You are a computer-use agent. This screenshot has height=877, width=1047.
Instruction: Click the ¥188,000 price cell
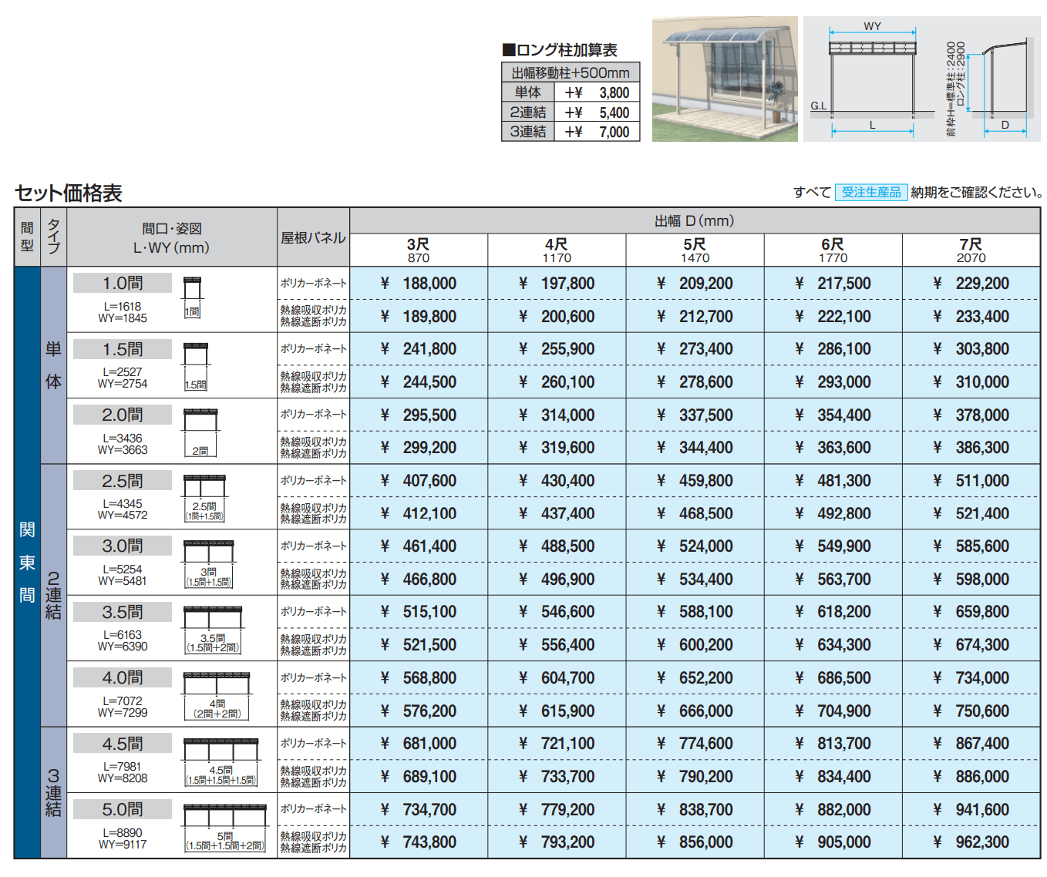(418, 283)
